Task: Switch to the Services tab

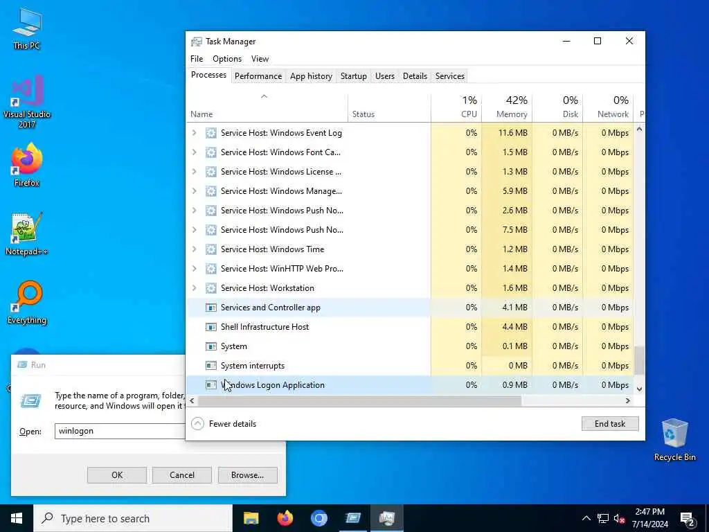Action: [x=450, y=76]
